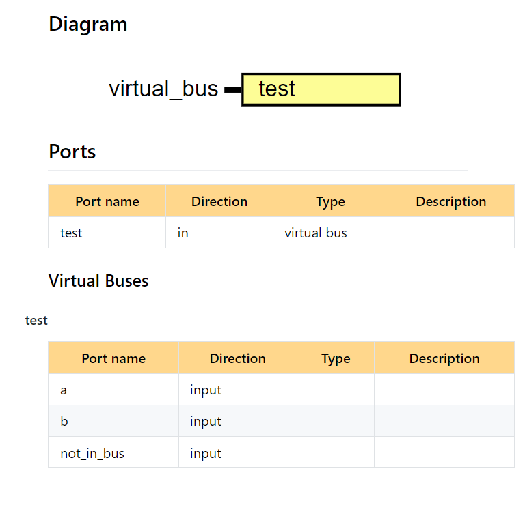Screen dimensions: 525x505
Task: Click the Ports section heading
Action: (72, 151)
